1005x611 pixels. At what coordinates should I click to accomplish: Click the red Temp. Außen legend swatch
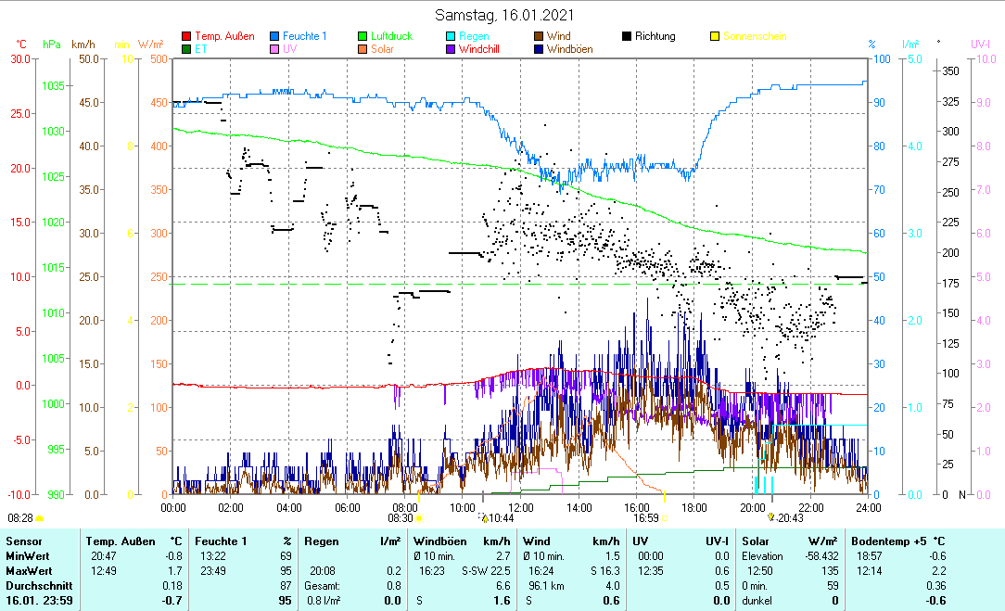[x=185, y=36]
